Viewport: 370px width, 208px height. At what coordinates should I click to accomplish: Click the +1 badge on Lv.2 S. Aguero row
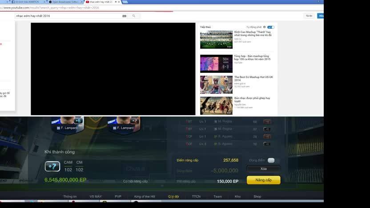pyautogui.click(x=267, y=144)
